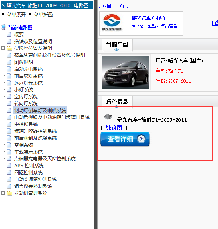Click the folder icon of 保险丝位置及说明

(9, 48)
